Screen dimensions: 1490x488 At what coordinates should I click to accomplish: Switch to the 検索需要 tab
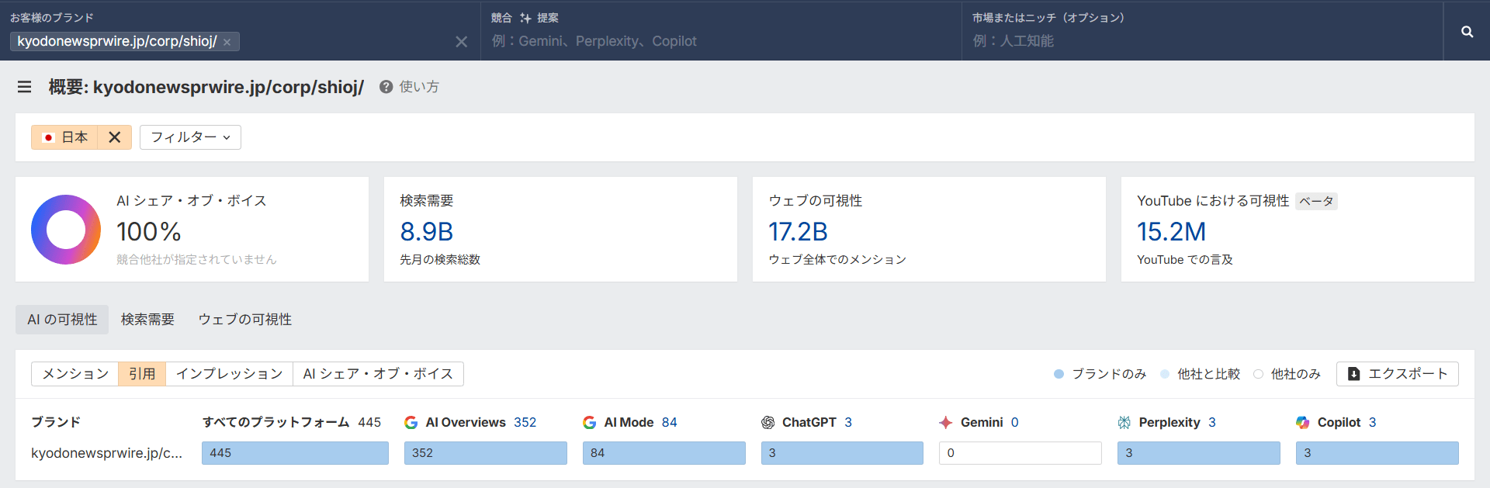[x=147, y=320]
